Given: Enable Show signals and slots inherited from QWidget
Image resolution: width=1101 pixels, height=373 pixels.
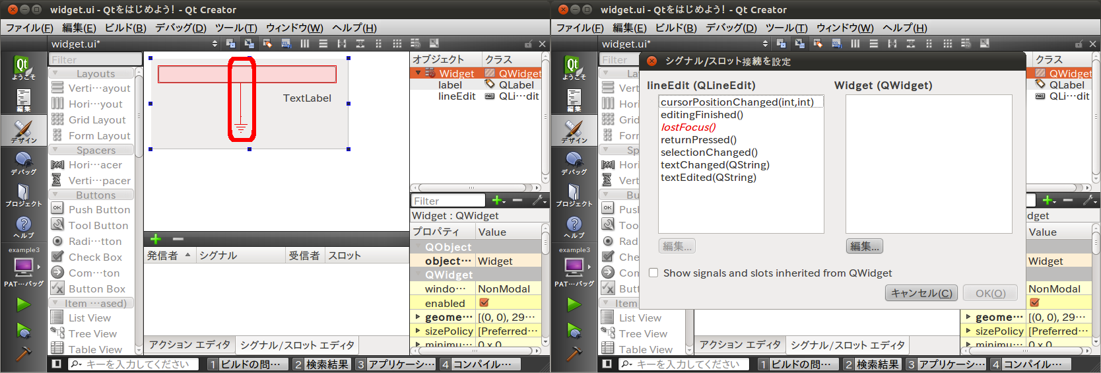Looking at the screenshot, I should 653,273.
